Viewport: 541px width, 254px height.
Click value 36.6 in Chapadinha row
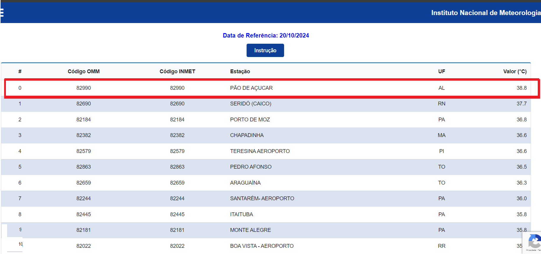(x=522, y=135)
